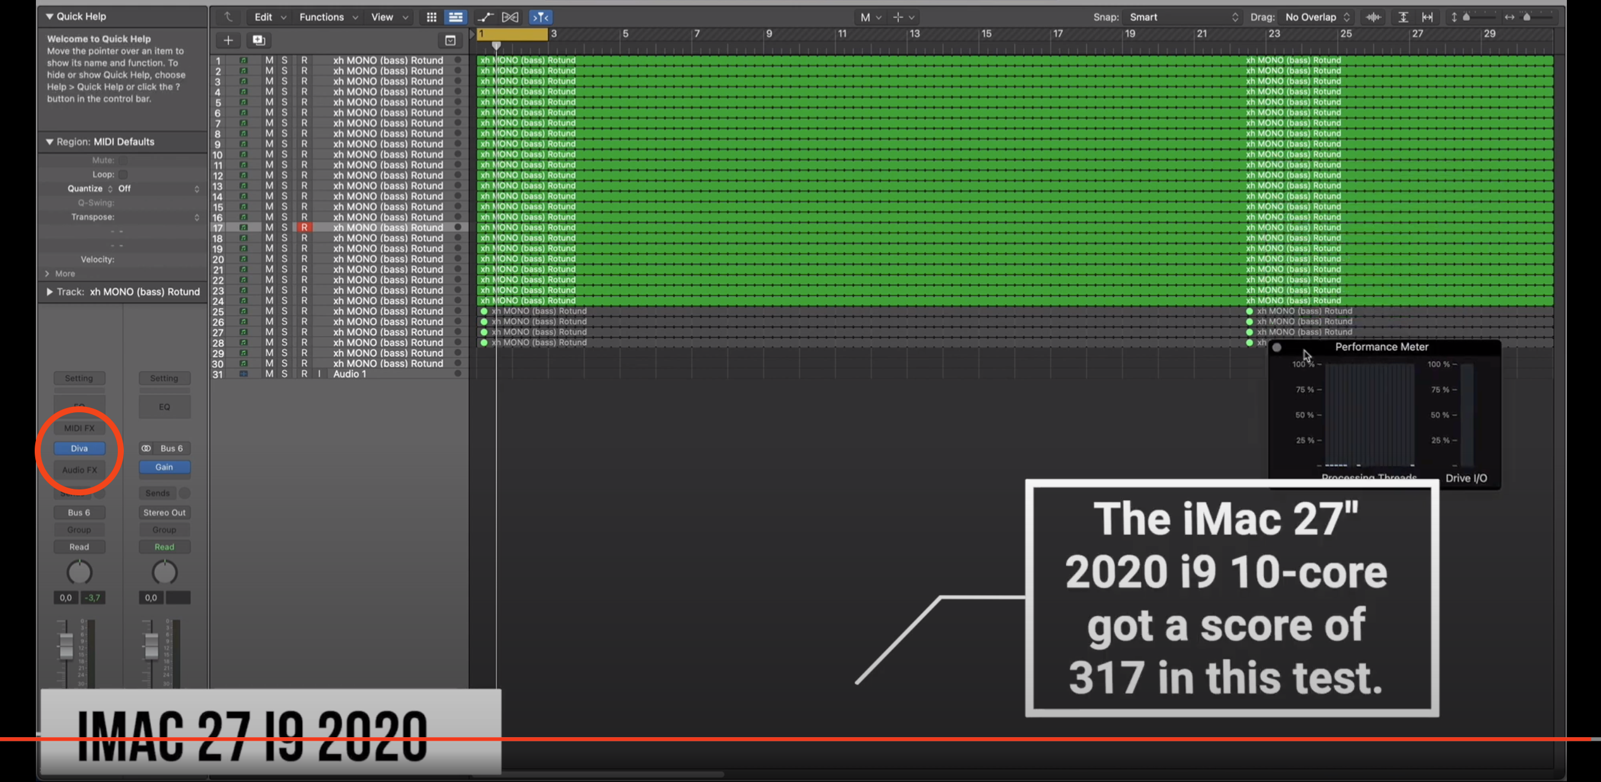Click the audio track icon on track 31
This screenshot has height=782, width=1601.
(243, 374)
